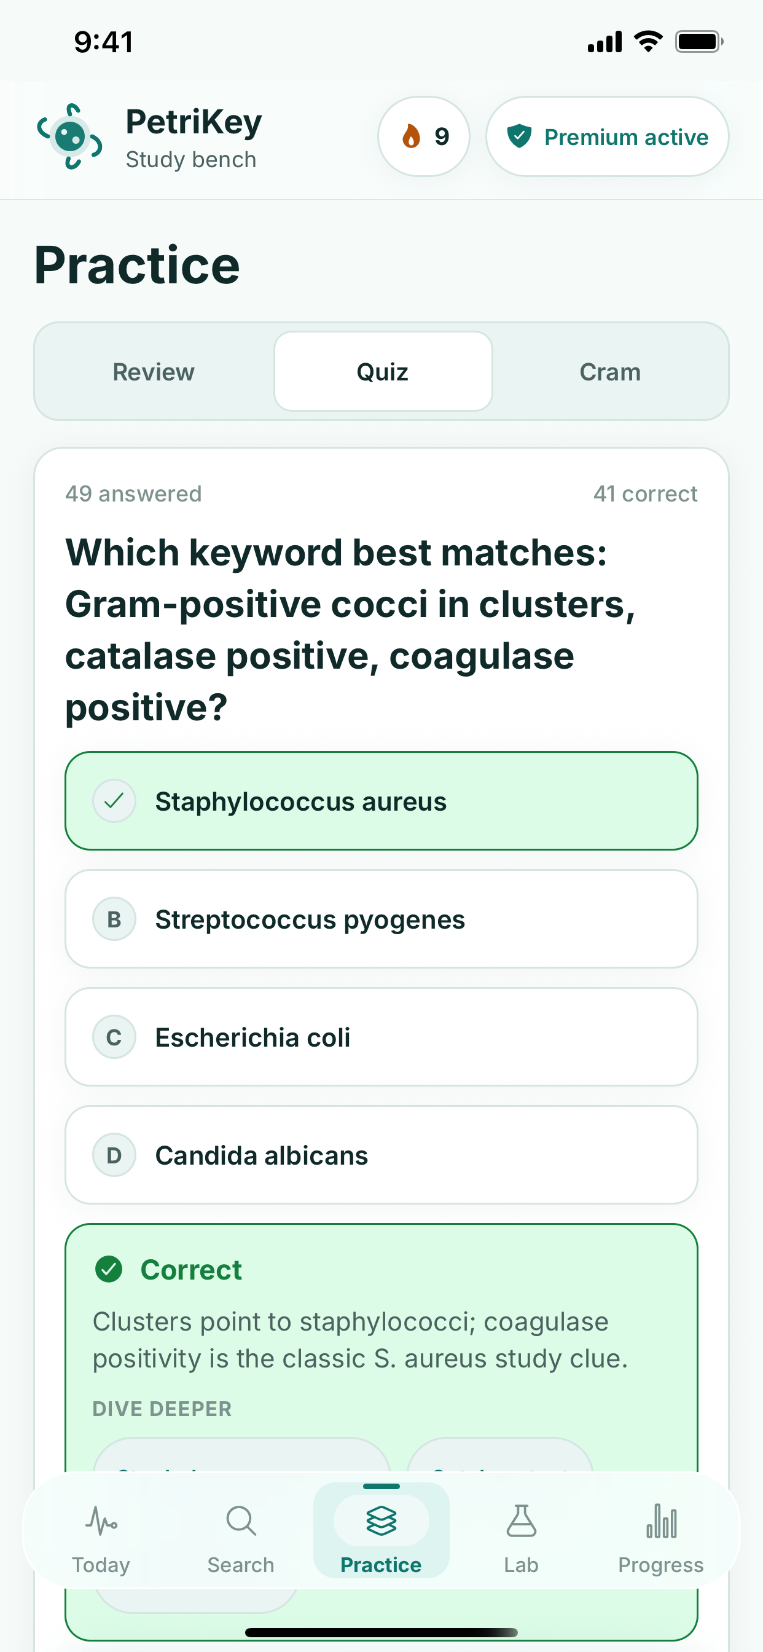Image resolution: width=763 pixels, height=1652 pixels.
Task: Open the flame streak counter
Action: (x=424, y=136)
